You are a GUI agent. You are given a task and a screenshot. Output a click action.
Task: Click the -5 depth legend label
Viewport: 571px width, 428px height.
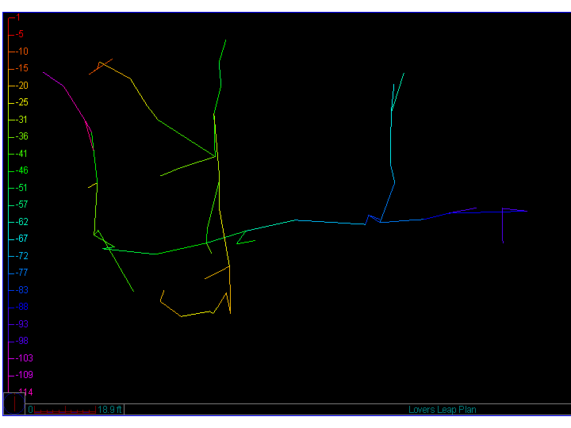click(20, 34)
